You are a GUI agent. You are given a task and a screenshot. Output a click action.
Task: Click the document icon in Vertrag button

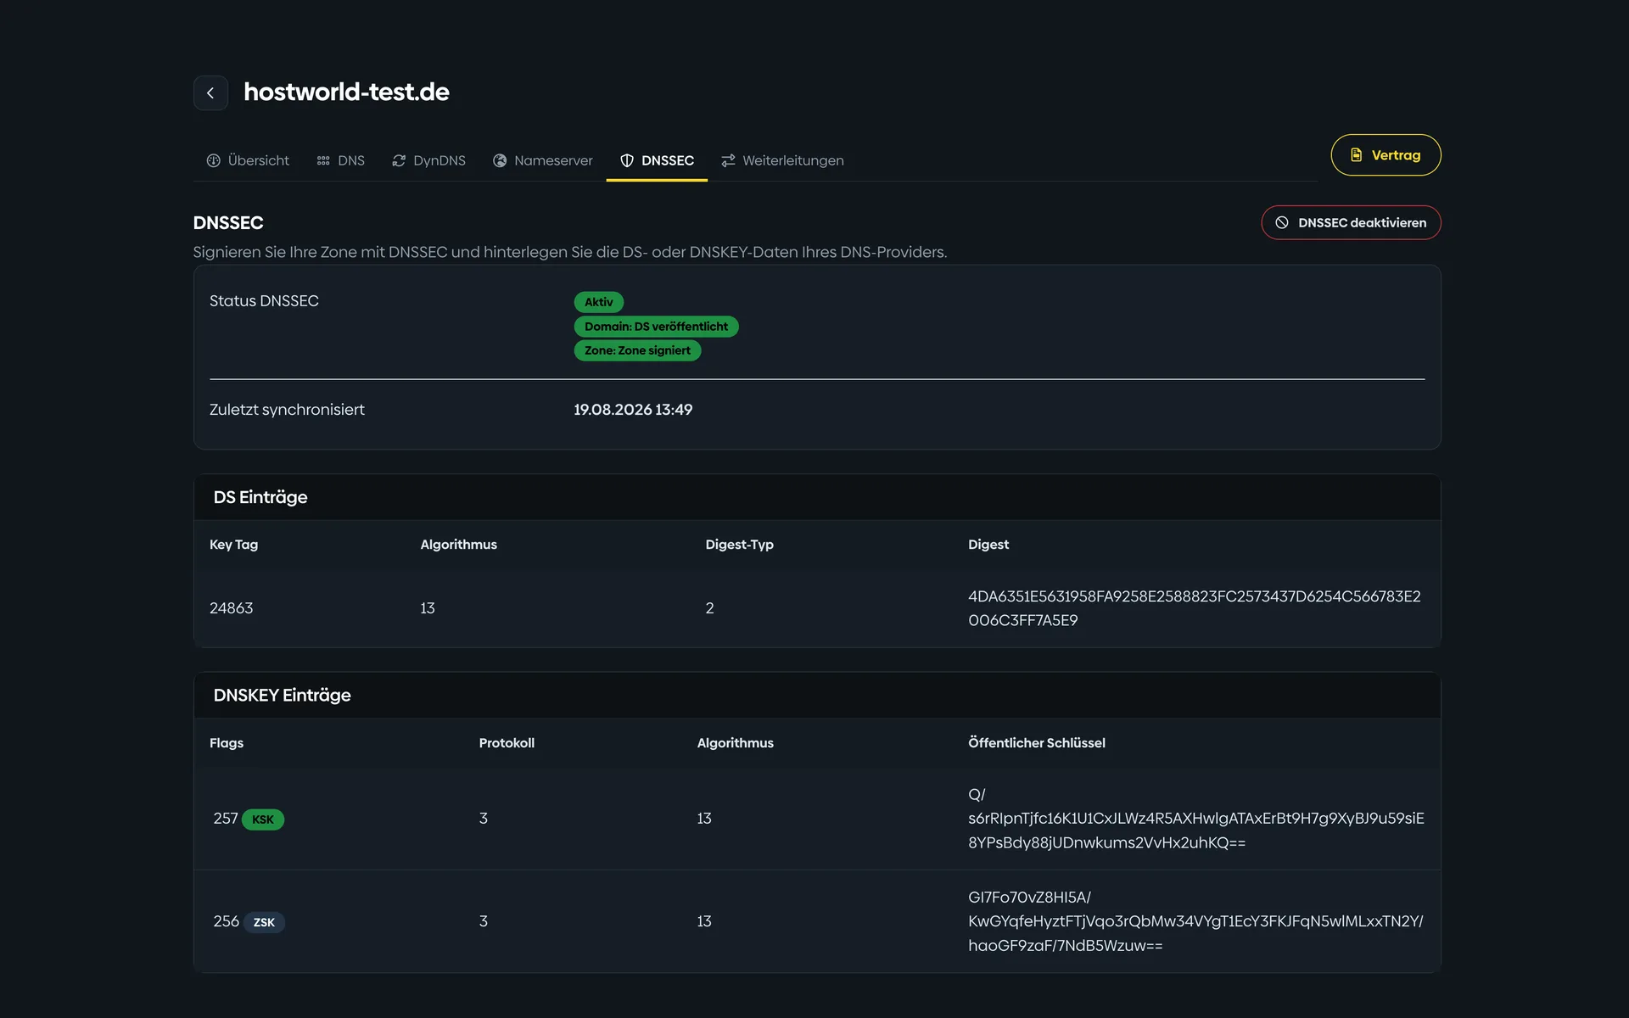pyautogui.click(x=1356, y=155)
